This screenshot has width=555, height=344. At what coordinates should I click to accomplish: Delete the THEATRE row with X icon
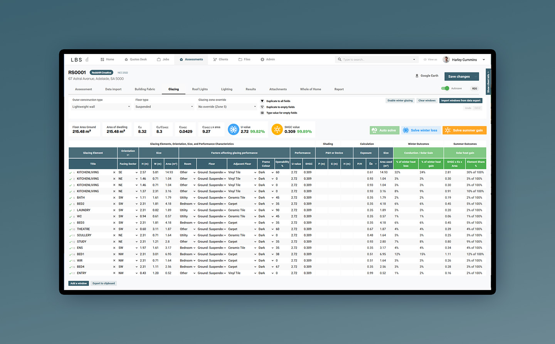tap(114, 229)
